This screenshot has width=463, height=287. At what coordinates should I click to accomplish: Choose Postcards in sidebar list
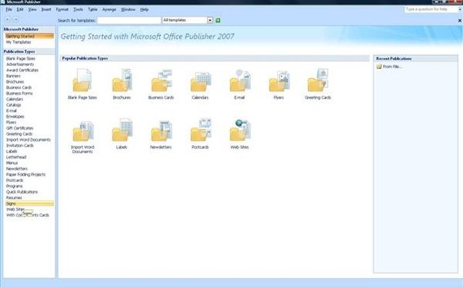click(14, 180)
